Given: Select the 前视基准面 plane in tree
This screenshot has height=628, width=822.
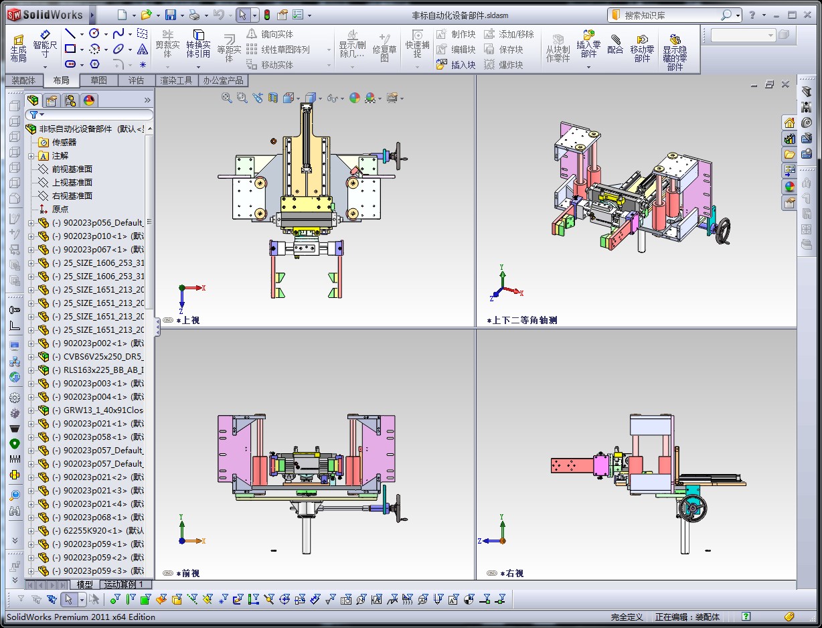Looking at the screenshot, I should click(x=66, y=169).
